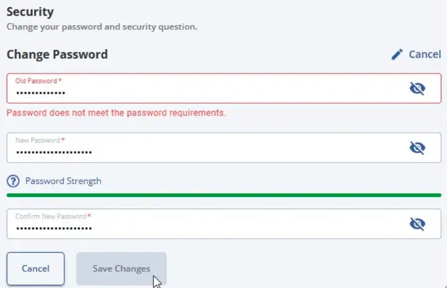Click the red password requirements error message
Viewport: 447px width, 288px height.
(x=116, y=113)
